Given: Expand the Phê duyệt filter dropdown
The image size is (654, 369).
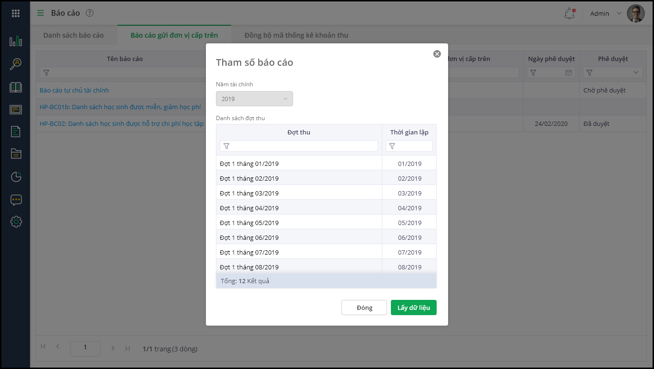Looking at the screenshot, I should 636,72.
